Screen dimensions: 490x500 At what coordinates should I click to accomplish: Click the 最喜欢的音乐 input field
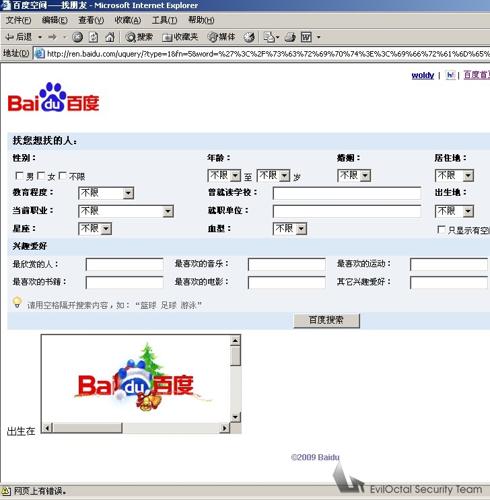(287, 264)
